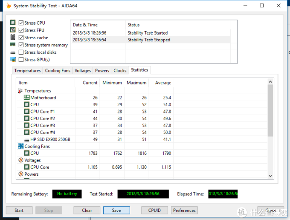Disable the Stress cache checkbox

click(21, 38)
